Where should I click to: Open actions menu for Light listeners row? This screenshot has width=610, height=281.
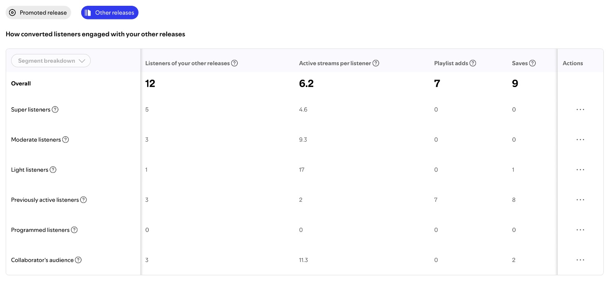click(x=580, y=170)
